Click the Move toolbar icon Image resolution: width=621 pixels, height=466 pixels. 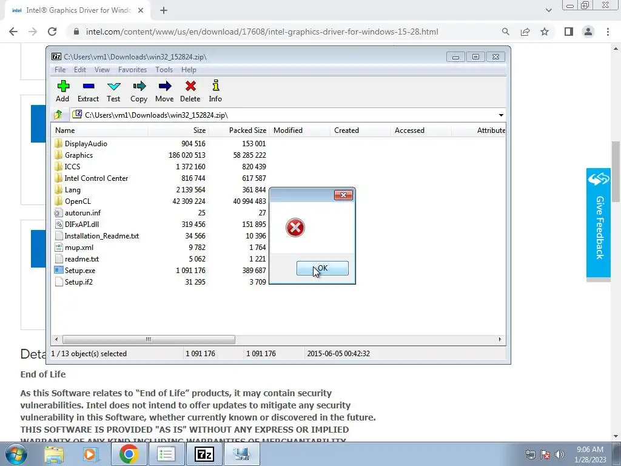point(164,91)
